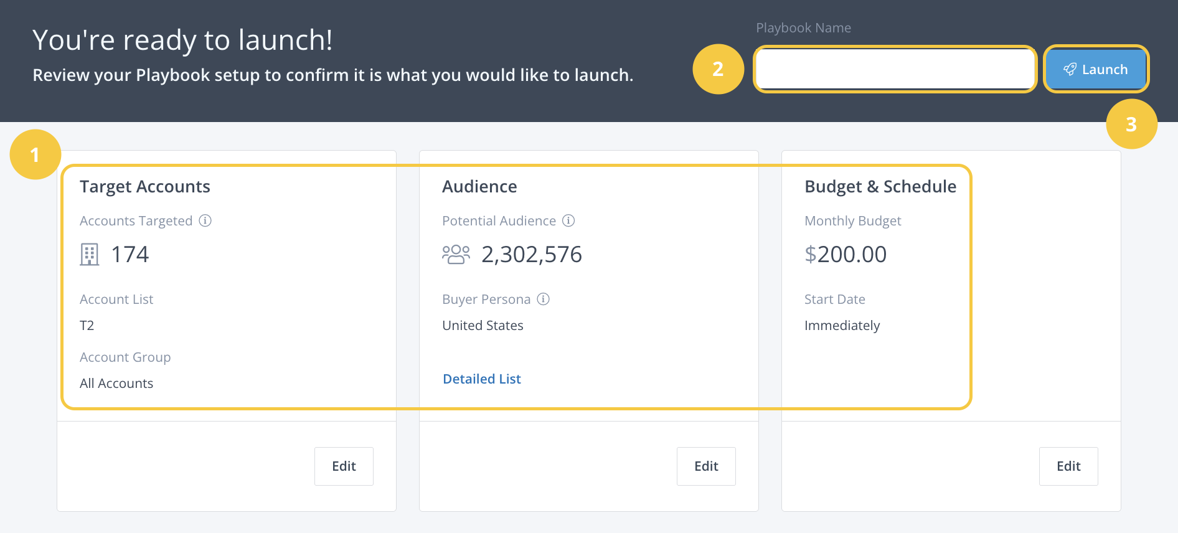Select the All Accounts group text
Image resolution: width=1178 pixels, height=533 pixels.
(116, 383)
